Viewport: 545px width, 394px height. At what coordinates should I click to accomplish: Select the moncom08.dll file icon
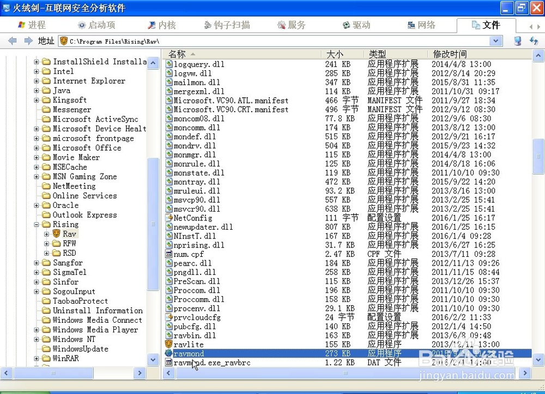point(169,118)
